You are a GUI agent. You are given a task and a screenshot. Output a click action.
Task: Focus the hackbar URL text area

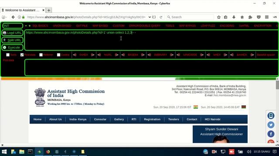point(152,40)
